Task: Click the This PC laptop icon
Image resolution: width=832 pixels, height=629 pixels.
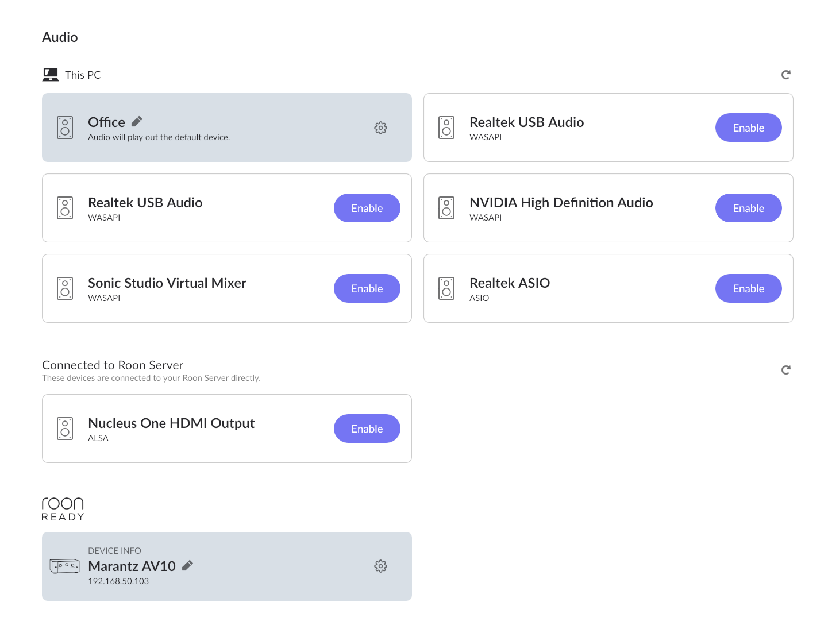Action: [x=51, y=75]
